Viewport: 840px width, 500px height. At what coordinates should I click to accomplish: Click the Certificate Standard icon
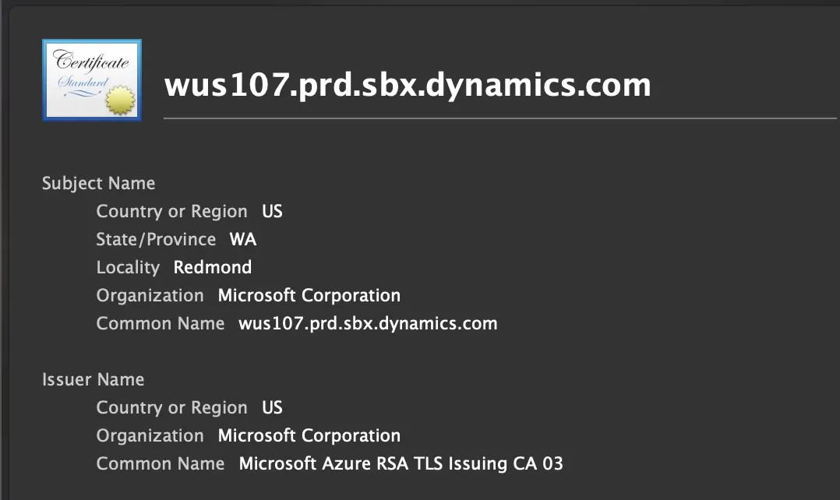[x=92, y=80]
